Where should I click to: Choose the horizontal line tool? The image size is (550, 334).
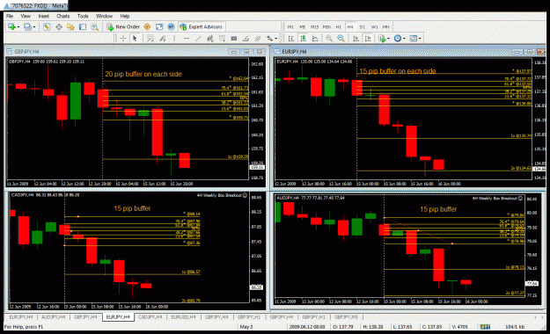[187, 39]
